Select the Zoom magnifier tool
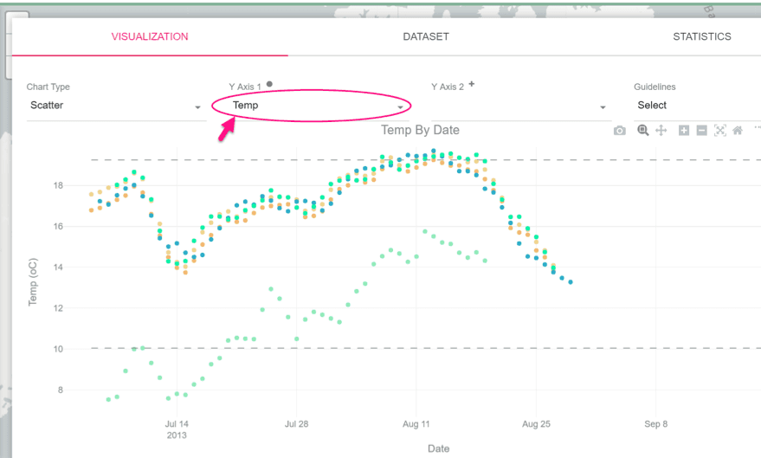The height and width of the screenshot is (458, 761). coord(643,130)
